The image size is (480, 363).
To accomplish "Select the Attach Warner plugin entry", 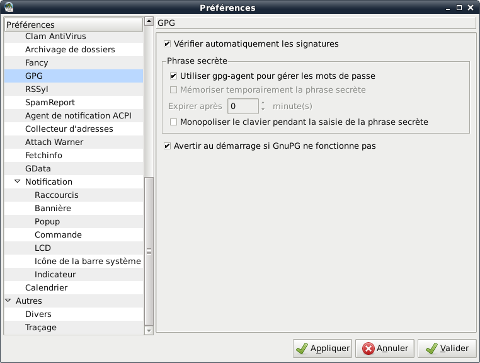I will coord(54,142).
